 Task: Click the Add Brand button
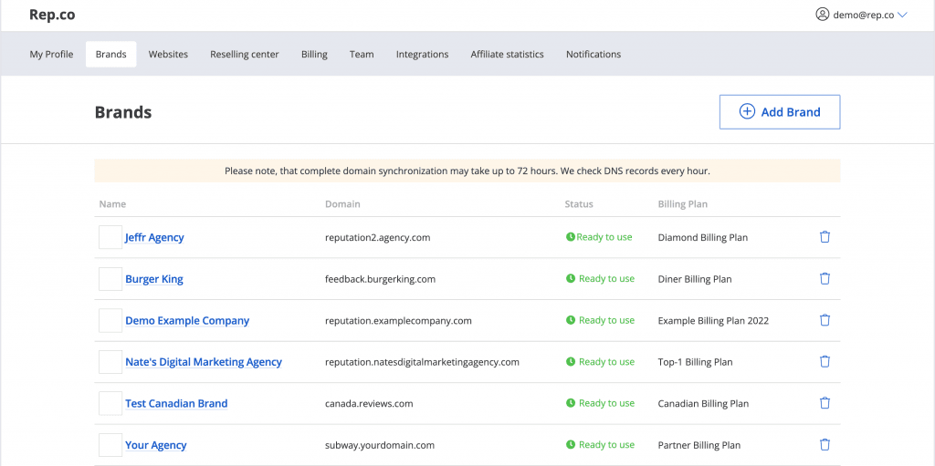pyautogui.click(x=780, y=112)
